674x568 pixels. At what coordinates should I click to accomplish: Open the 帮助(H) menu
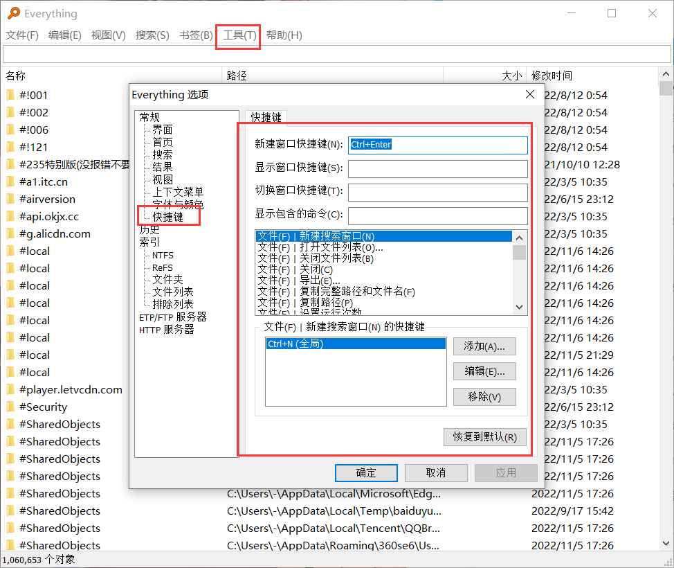[284, 35]
